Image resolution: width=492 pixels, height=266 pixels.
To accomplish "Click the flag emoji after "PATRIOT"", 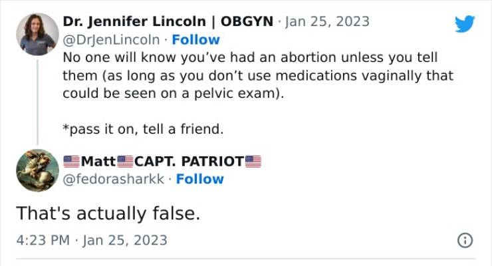I will pos(253,161).
